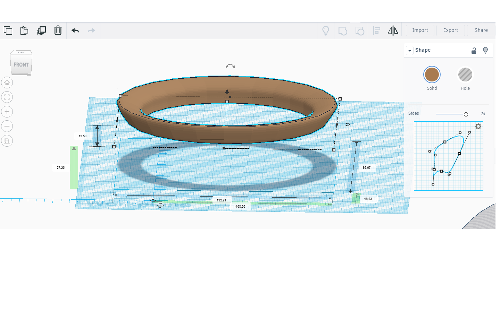Select the 13.50 dimension value
500x312 pixels.
(x=83, y=136)
